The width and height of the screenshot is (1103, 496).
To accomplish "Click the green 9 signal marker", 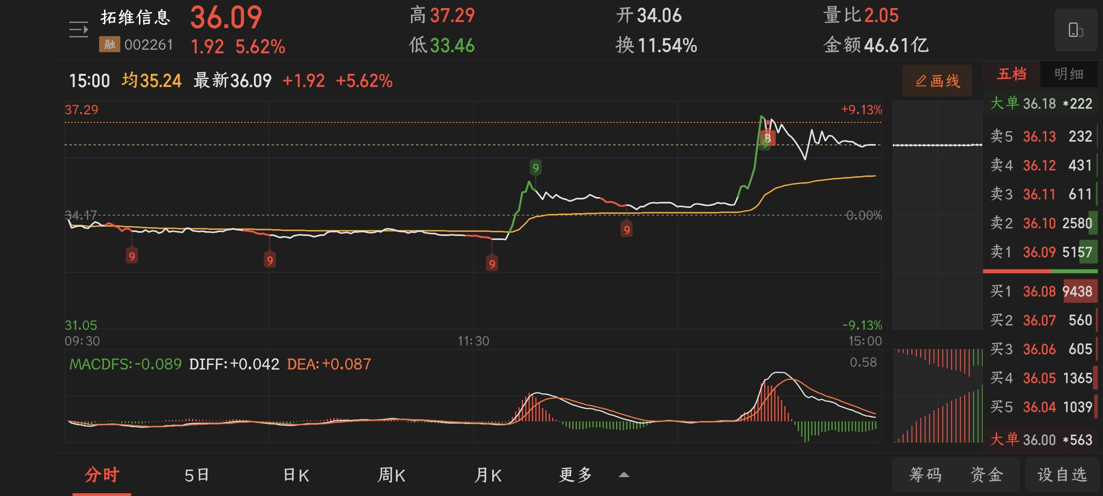I will 535,167.
